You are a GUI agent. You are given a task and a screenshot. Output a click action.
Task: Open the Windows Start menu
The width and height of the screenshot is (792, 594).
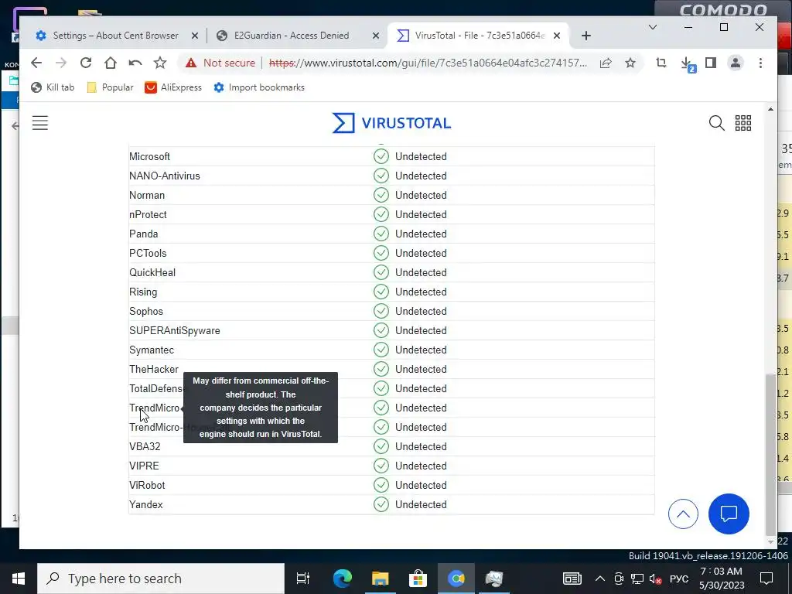(x=19, y=579)
